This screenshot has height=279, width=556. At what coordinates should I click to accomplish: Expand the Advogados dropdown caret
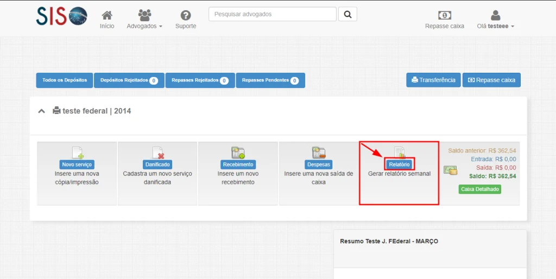pyautogui.click(x=161, y=27)
